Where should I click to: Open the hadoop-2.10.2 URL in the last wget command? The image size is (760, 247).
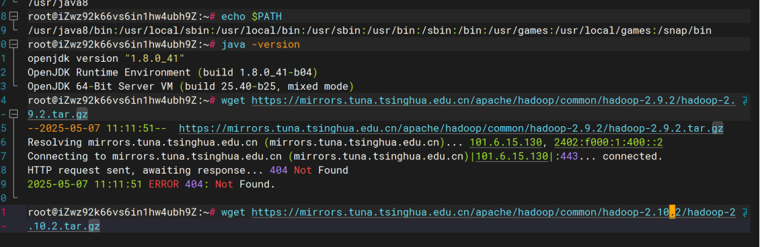pyautogui.click(x=493, y=212)
